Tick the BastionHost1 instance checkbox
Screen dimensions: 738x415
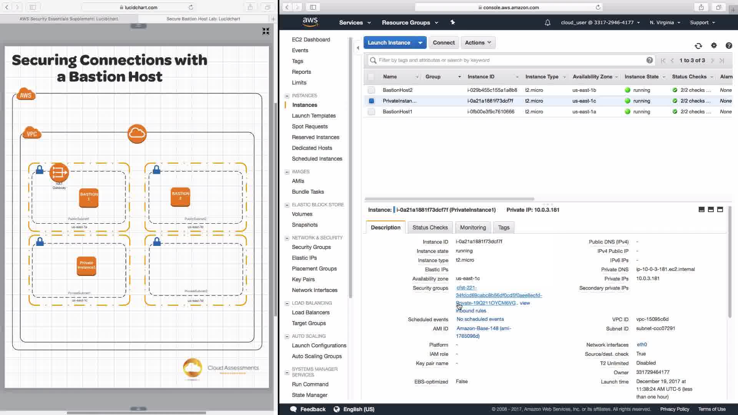point(371,111)
